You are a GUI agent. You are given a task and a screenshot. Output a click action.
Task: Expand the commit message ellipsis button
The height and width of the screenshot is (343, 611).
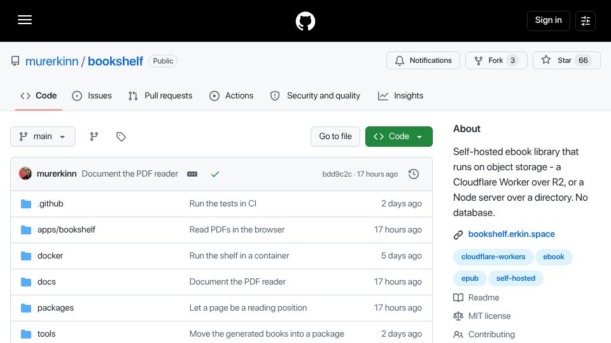click(x=192, y=174)
